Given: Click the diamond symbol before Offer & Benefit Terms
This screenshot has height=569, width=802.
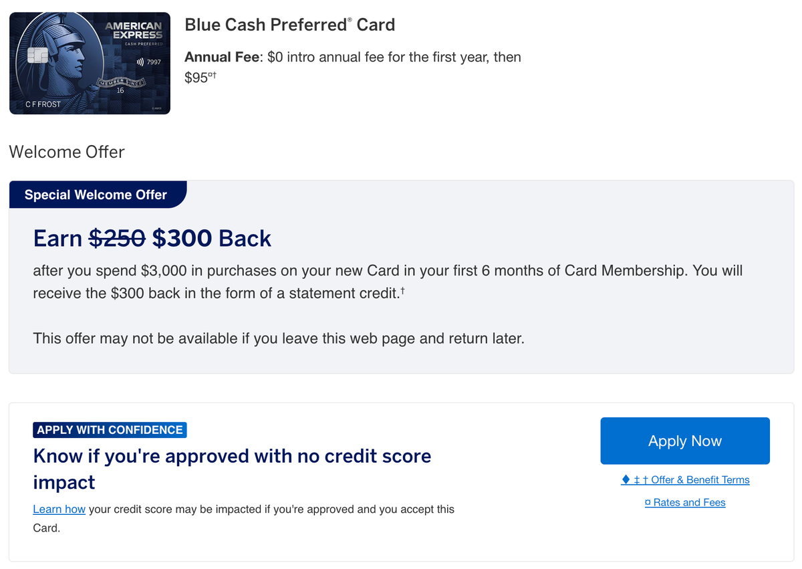Looking at the screenshot, I should [x=625, y=479].
